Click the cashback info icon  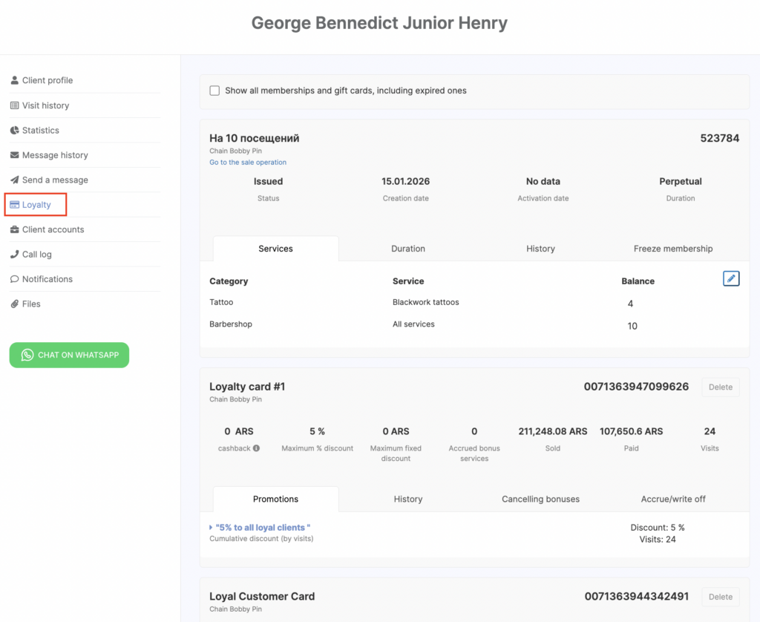pyautogui.click(x=256, y=448)
